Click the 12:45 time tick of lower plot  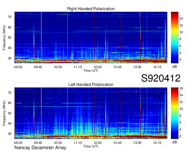click(x=117, y=143)
